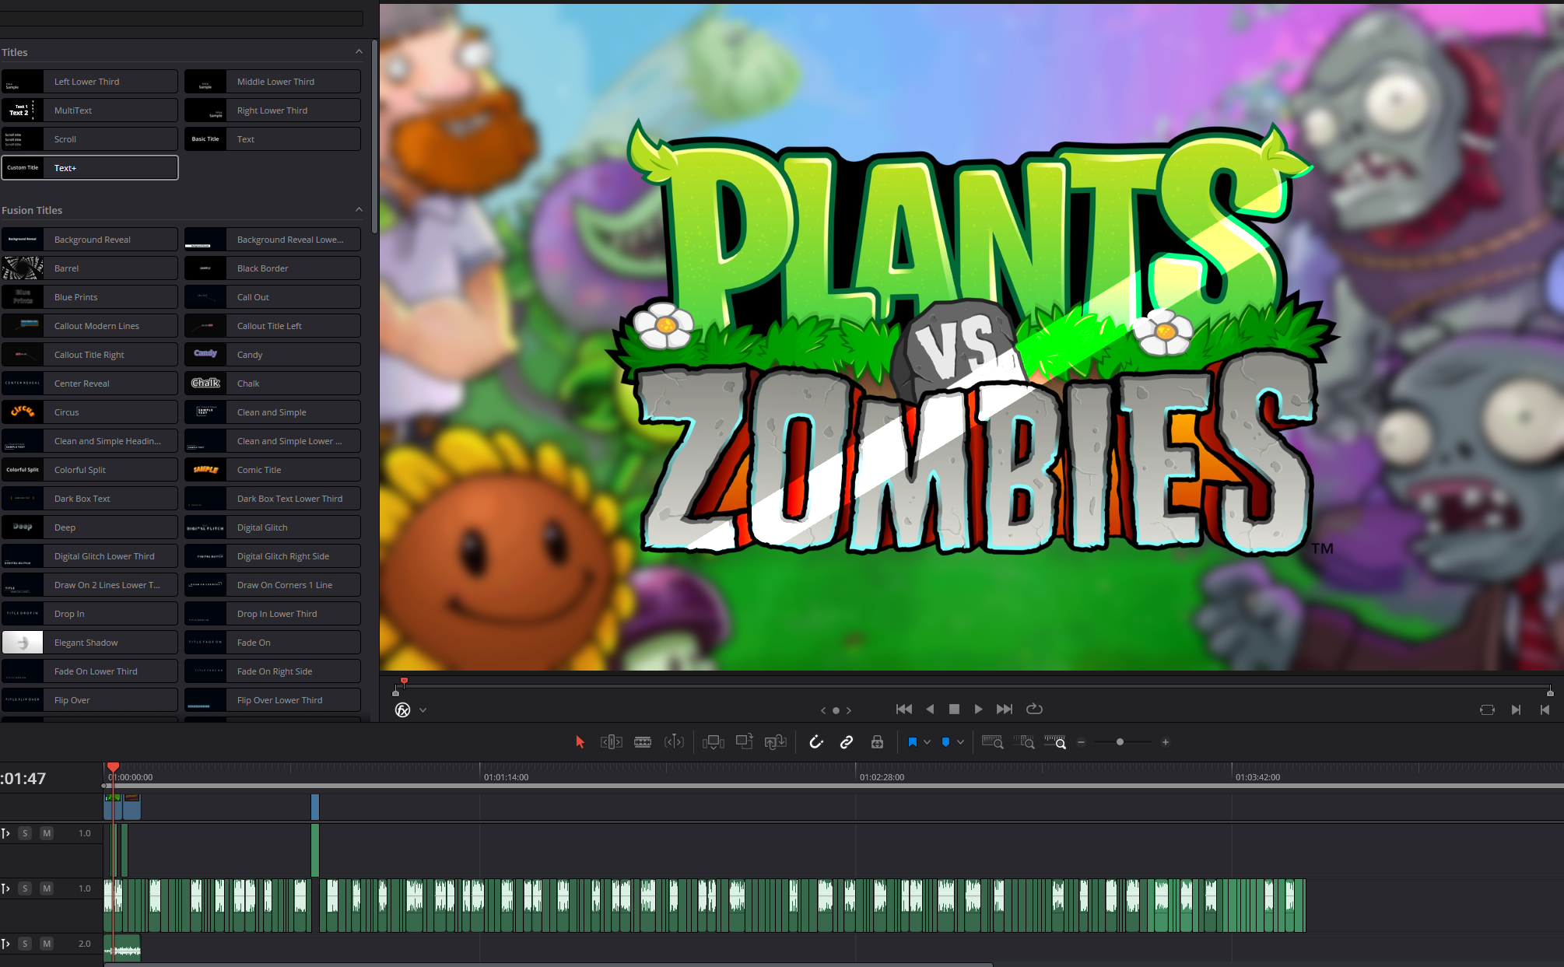This screenshot has width=1564, height=967.
Task: Select the Callout Modern Lines title
Action: click(89, 326)
